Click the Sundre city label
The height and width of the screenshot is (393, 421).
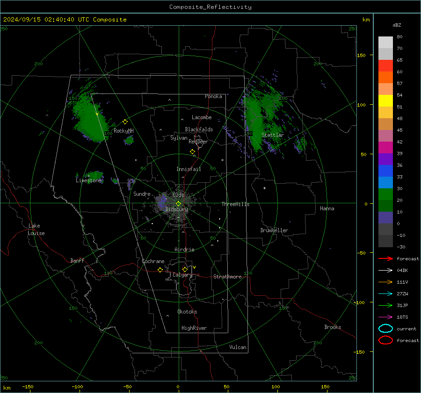click(142, 193)
